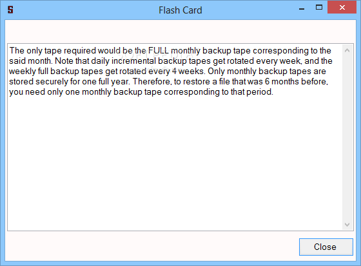
Task: Click the scrollbar down arrow
Action: click(347, 224)
